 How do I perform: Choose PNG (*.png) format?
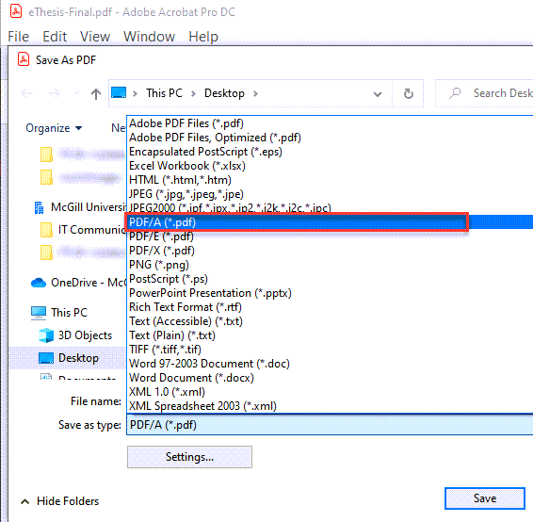tap(159, 265)
